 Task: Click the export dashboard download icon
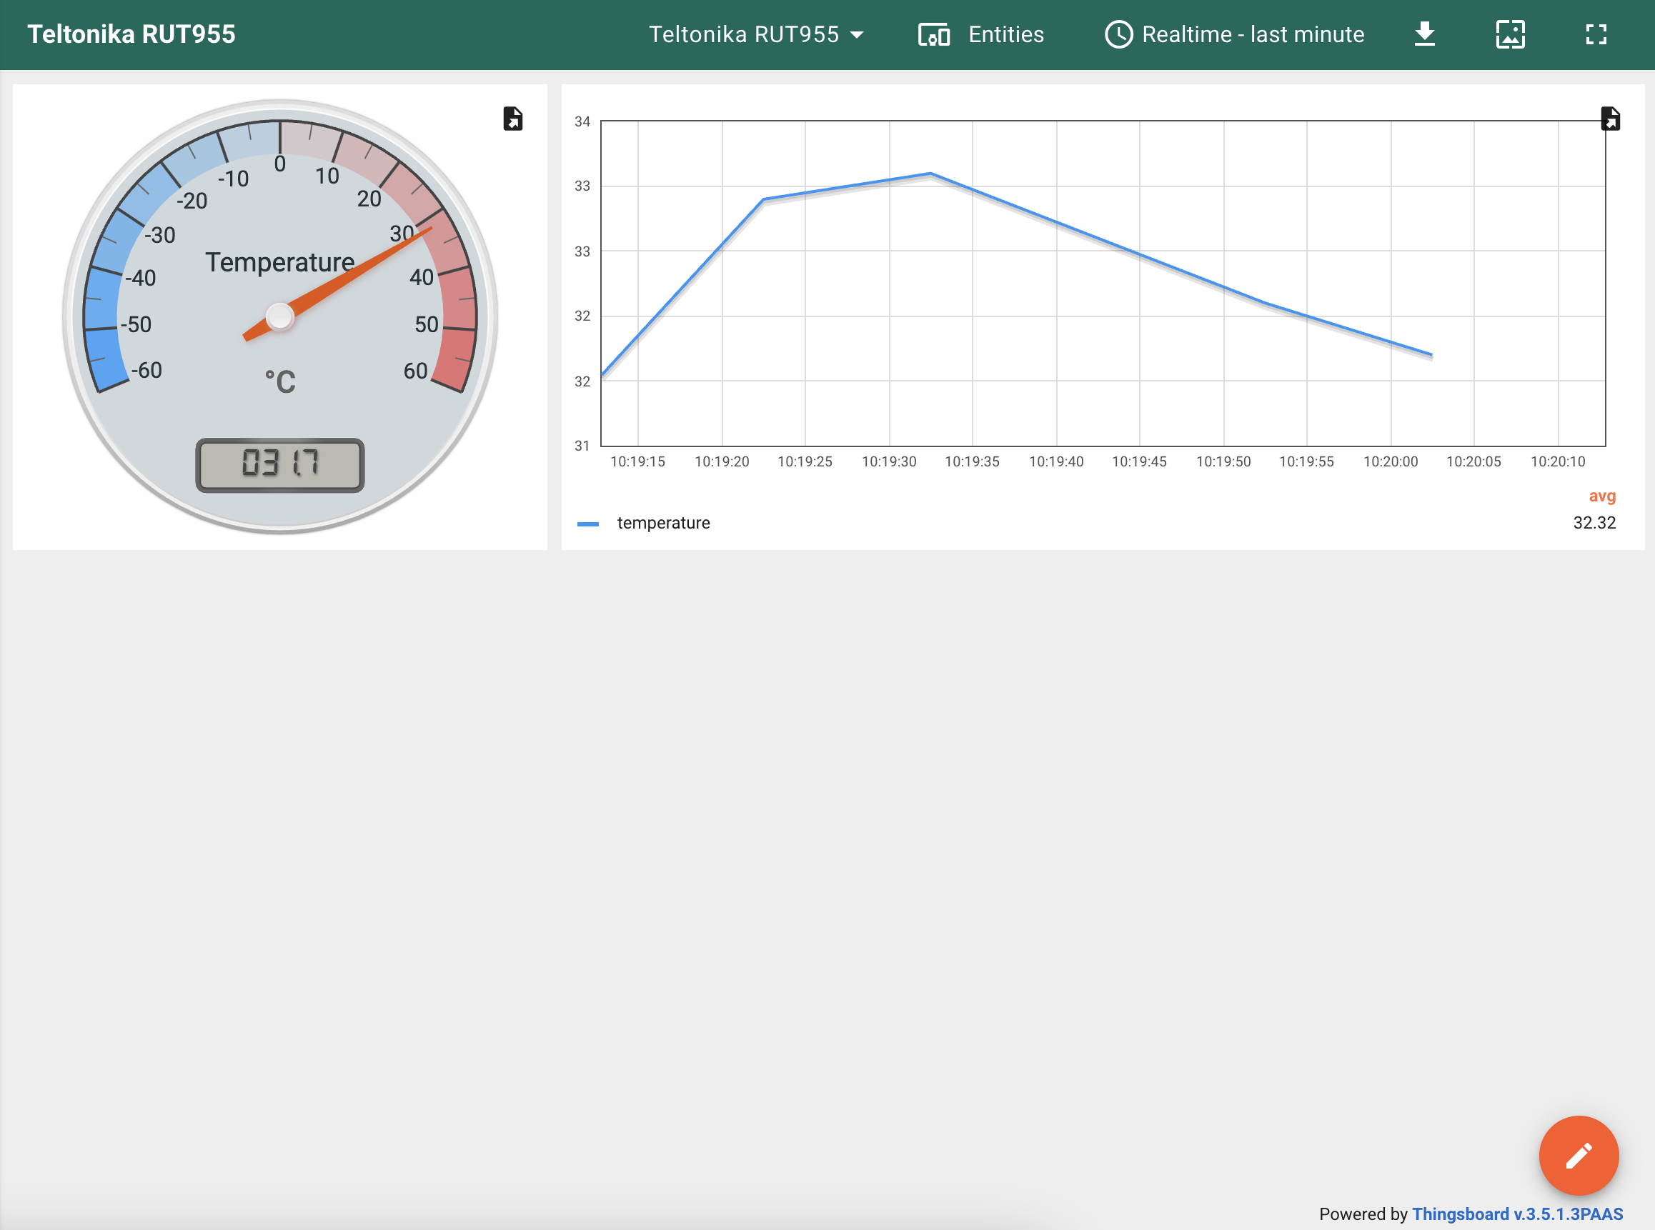point(1424,34)
